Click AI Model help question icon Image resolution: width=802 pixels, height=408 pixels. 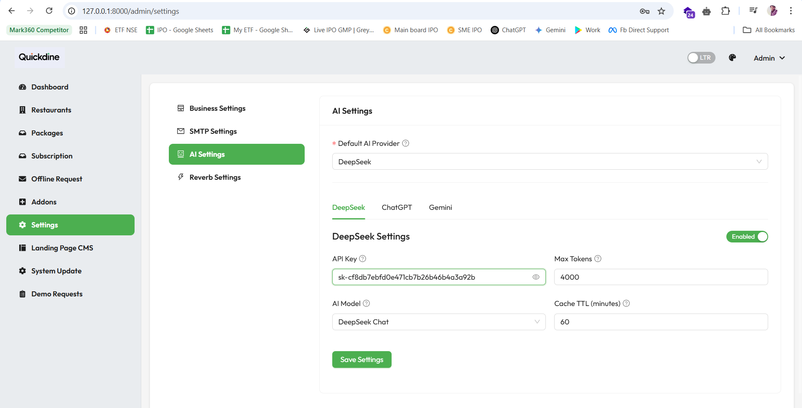click(367, 303)
